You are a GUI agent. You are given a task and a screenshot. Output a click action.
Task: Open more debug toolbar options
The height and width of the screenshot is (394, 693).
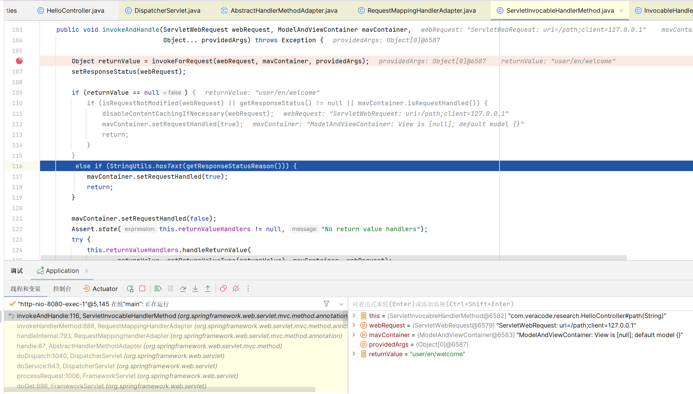pos(248,289)
